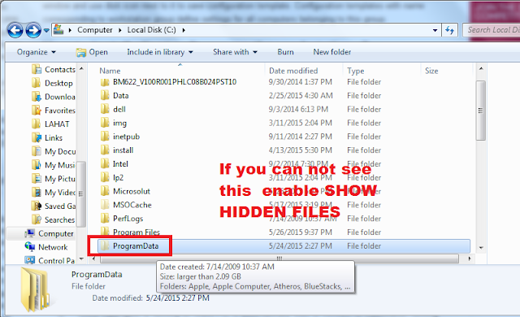Expand chevron between Computer and Local Disk
Image resolution: width=520 pixels, height=317 pixels.
[120, 30]
